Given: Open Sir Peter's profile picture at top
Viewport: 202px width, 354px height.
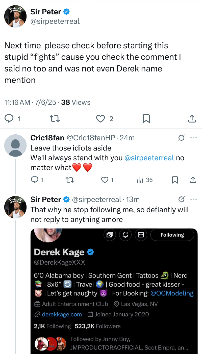Looking at the screenshot, I should click(x=16, y=16).
